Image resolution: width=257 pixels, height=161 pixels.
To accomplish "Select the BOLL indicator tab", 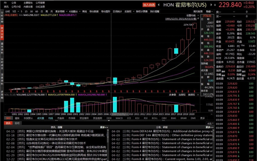I will click(154, 118).
